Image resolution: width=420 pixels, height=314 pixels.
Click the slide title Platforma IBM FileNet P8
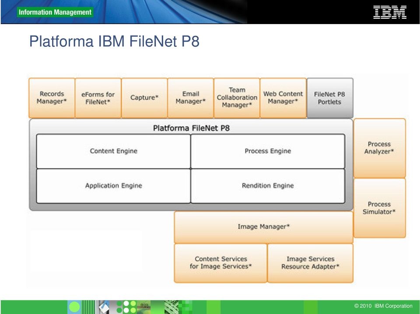click(x=114, y=41)
